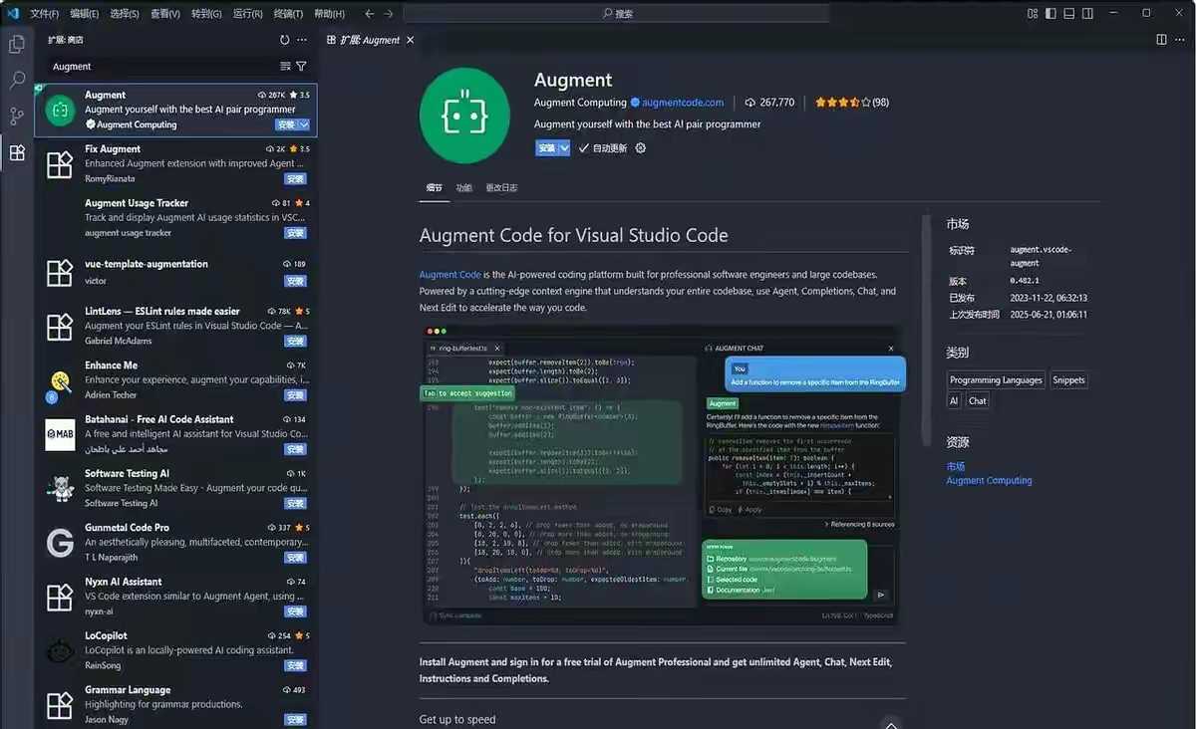The height and width of the screenshot is (729, 1196).
Task: Select the Fix Augment extension icon
Action: (60, 163)
